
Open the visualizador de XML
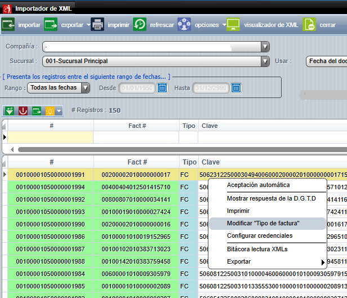233,25
